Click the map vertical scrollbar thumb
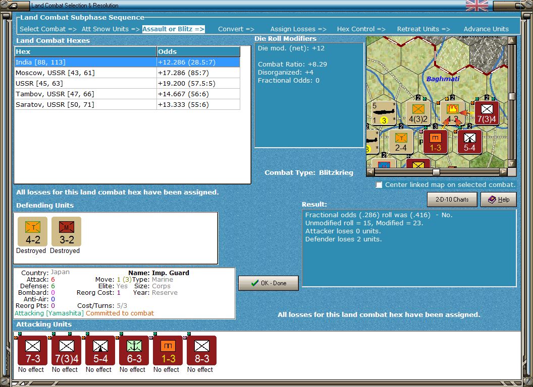 (512, 97)
